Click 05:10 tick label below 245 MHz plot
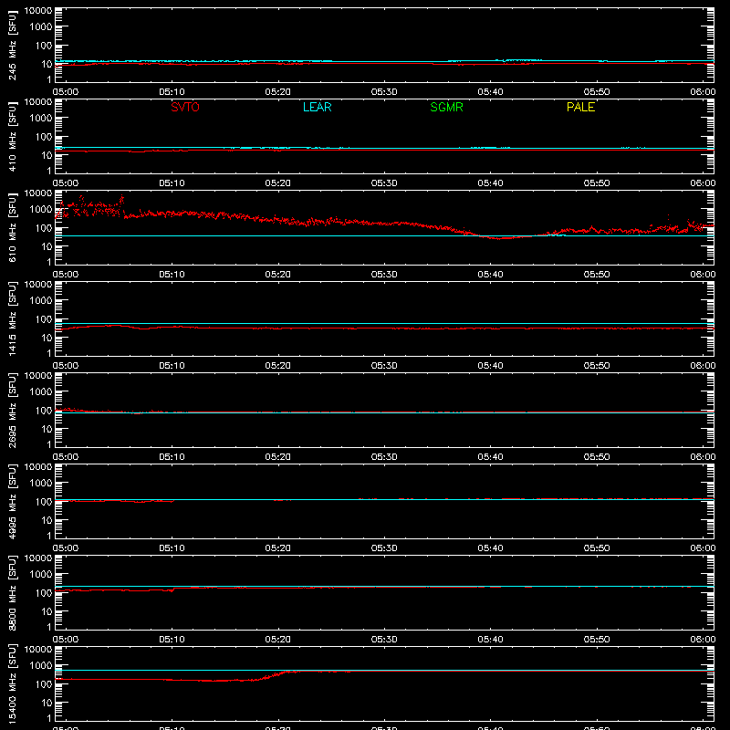Screen dimensions: 730x730 (x=172, y=92)
